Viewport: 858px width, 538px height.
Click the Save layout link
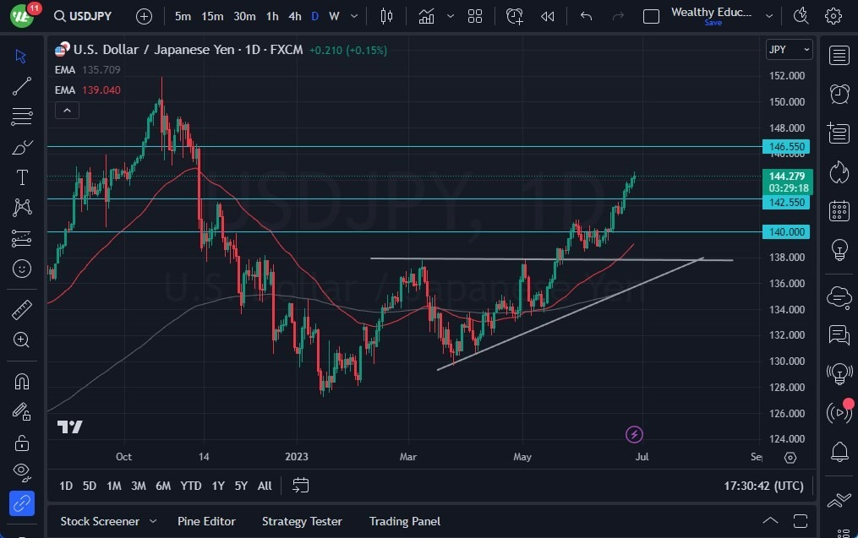pos(713,24)
